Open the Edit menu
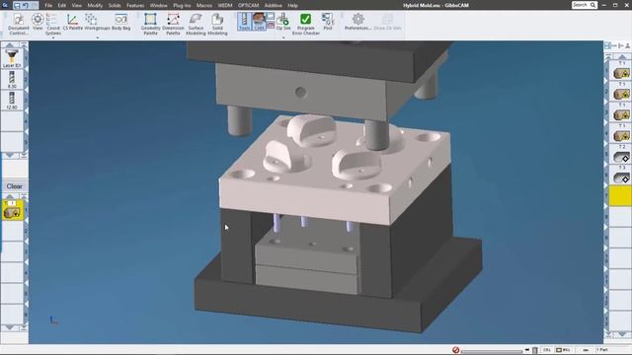The width and height of the screenshot is (632, 355). [61, 6]
